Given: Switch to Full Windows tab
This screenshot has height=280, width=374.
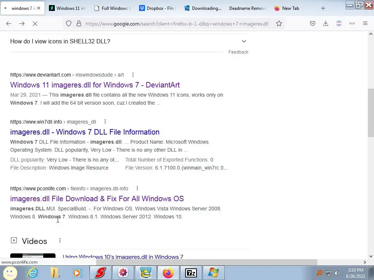Looking at the screenshot, I should pyautogui.click(x=113, y=8).
